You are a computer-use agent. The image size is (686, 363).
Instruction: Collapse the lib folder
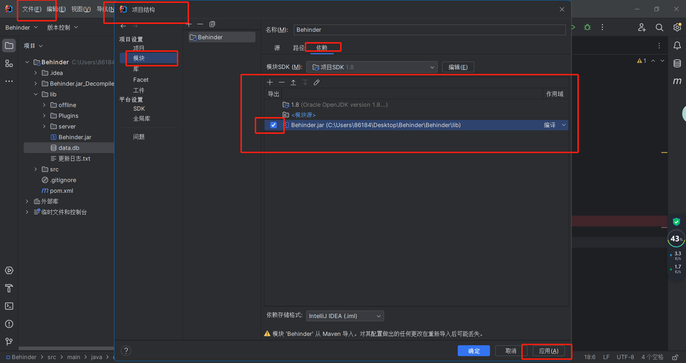[35, 94]
